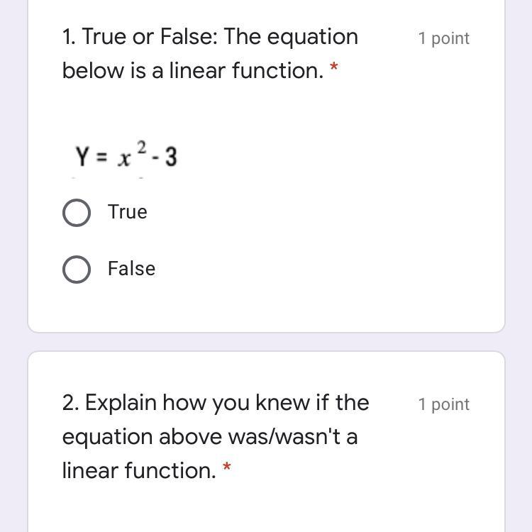Click the red required asterisk on question 1
Screen dimensions: 532x532
click(x=334, y=69)
